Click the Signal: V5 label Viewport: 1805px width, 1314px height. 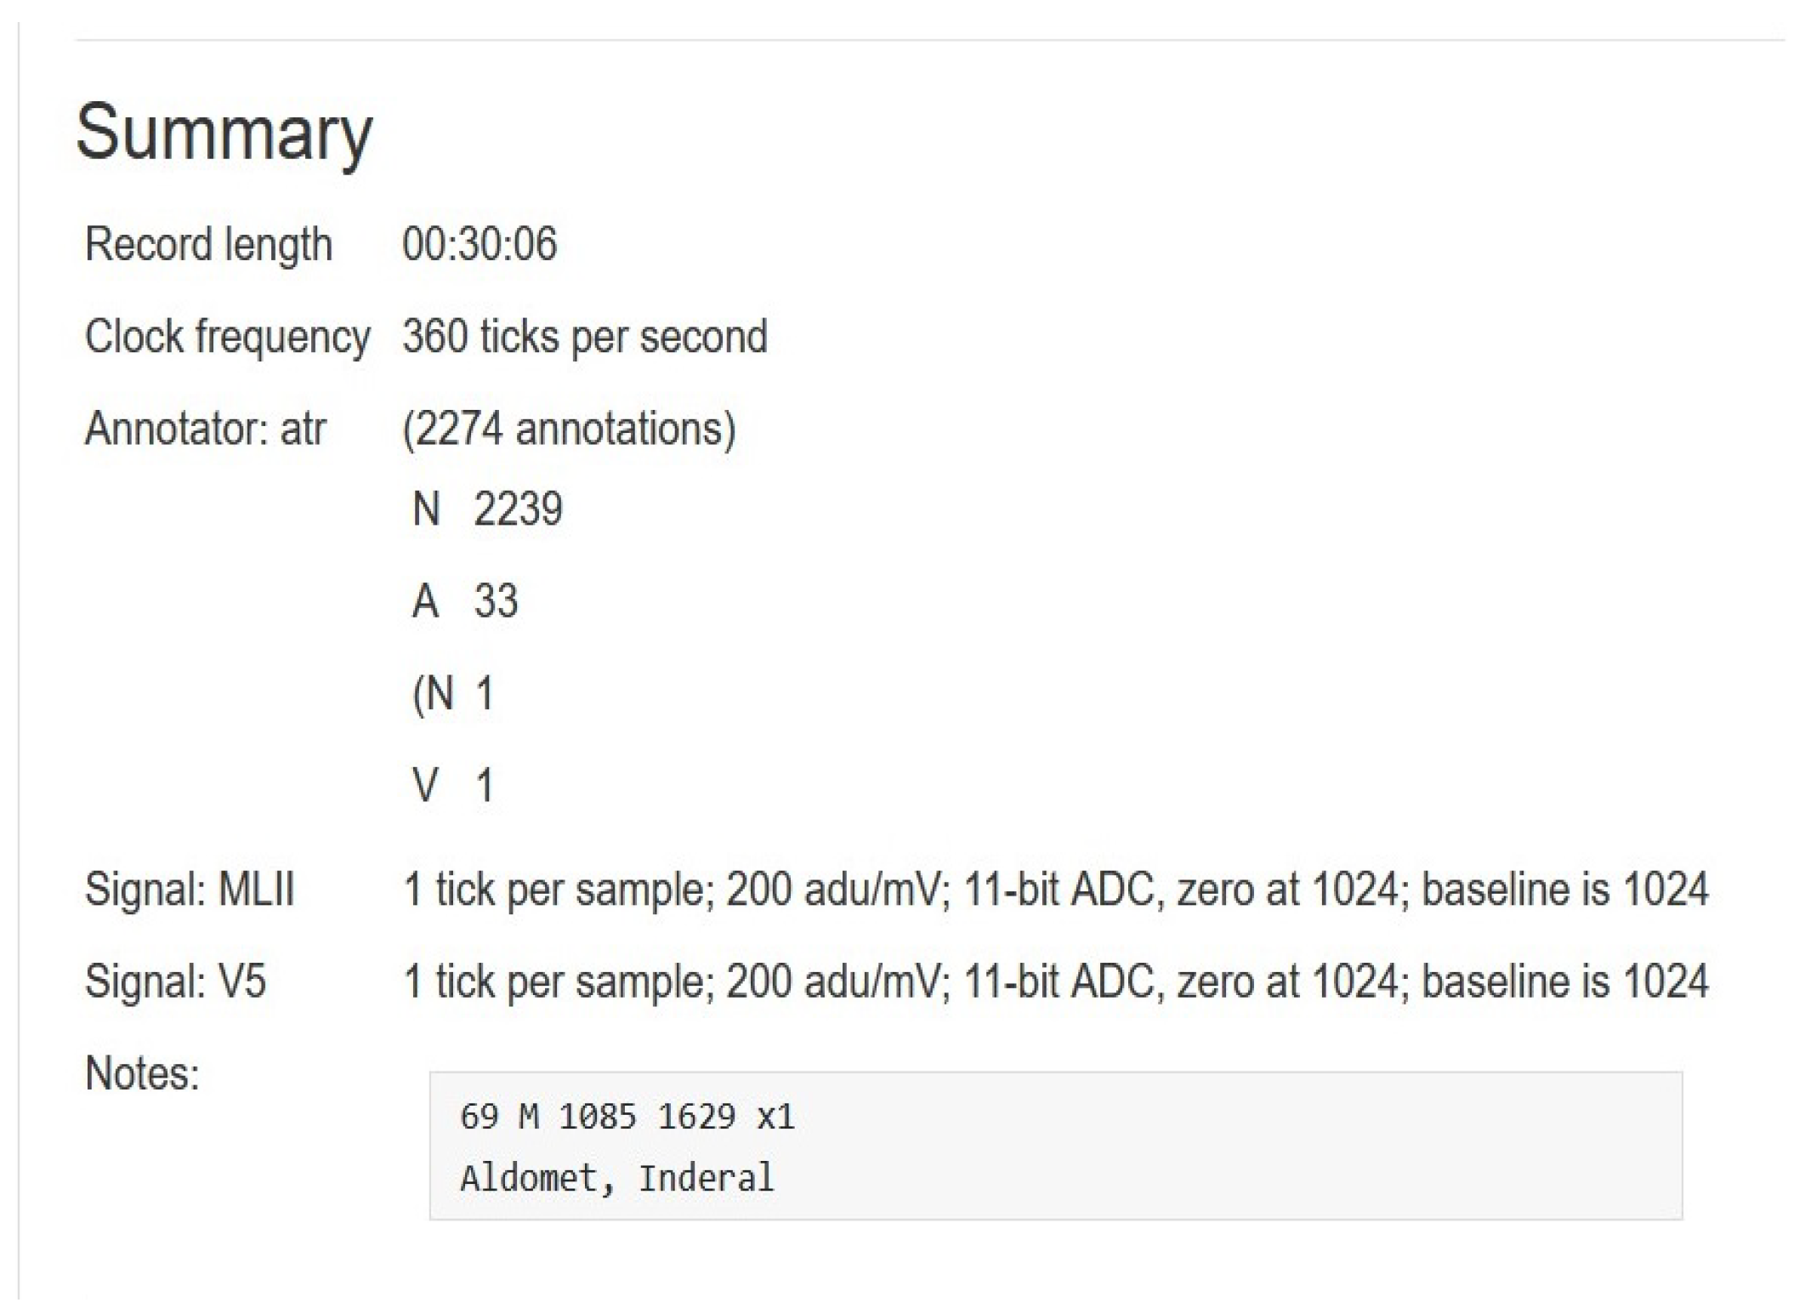[x=175, y=981]
